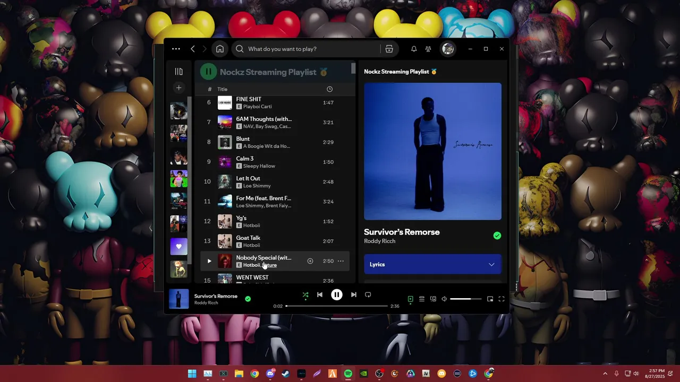Click Roddy Ricch in player bar

click(x=206, y=303)
